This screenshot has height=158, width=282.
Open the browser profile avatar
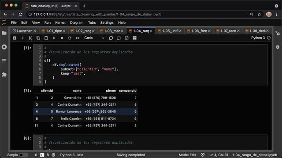(269, 14)
